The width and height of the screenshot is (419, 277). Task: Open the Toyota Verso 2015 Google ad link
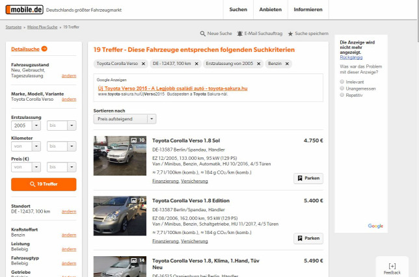tap(172, 88)
